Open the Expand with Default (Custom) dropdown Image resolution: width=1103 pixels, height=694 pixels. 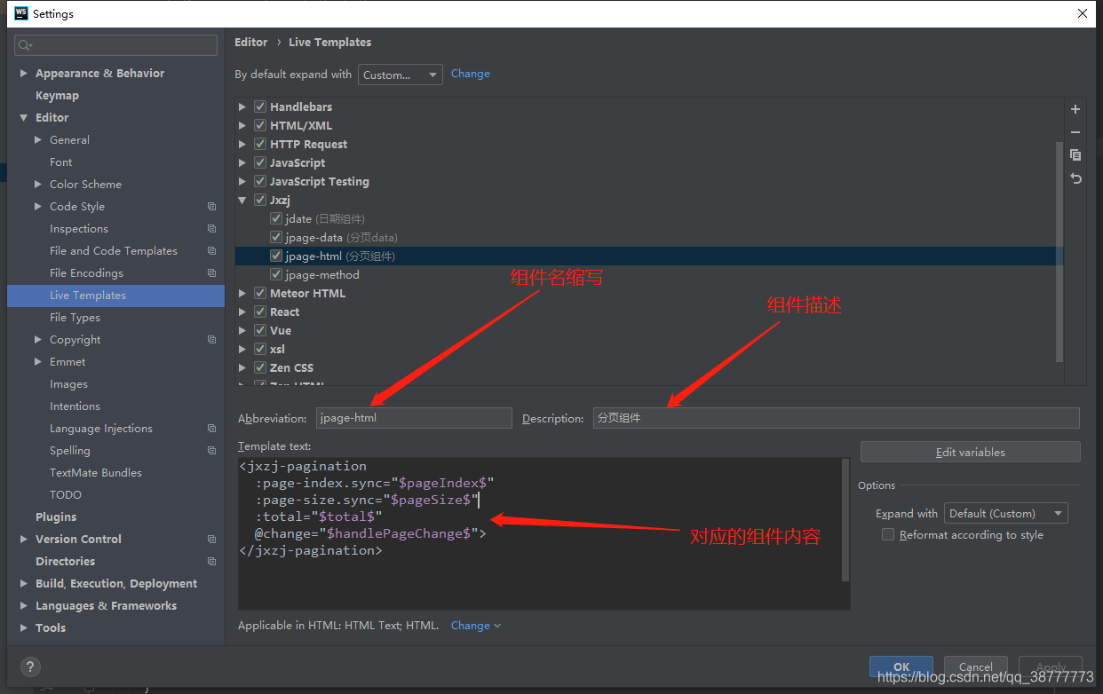click(1006, 513)
